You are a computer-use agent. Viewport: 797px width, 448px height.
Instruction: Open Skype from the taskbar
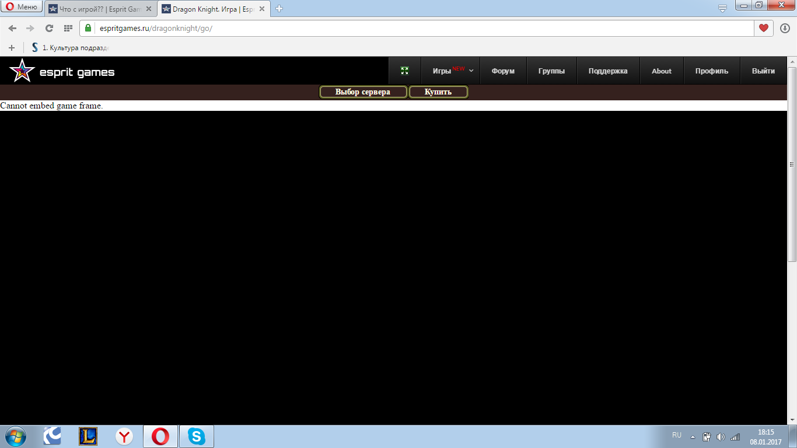click(196, 436)
